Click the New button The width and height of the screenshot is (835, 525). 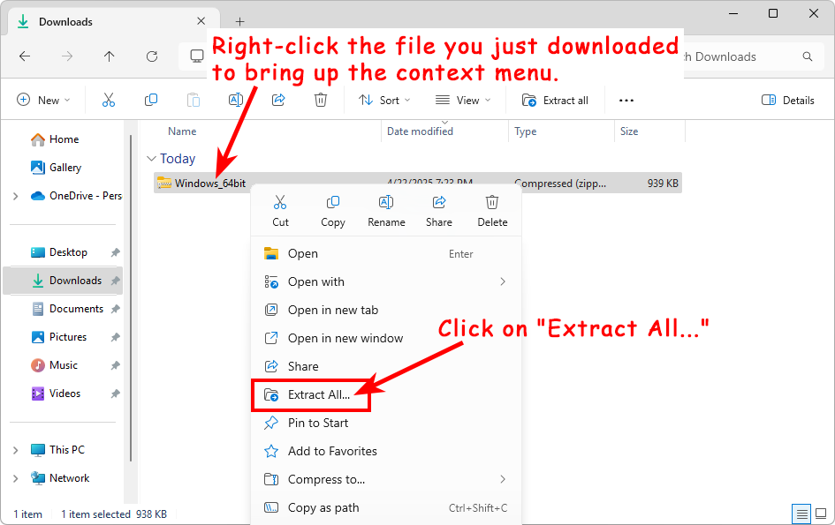(43, 101)
